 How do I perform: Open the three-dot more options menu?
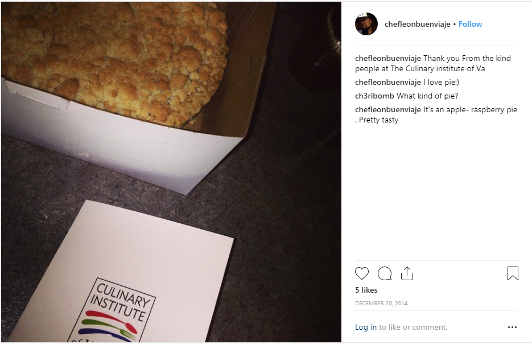coord(512,327)
